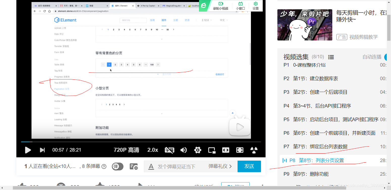Open the 少年,来剪片吧 ad thumbnail
391x190 pixels.
click(x=305, y=25)
